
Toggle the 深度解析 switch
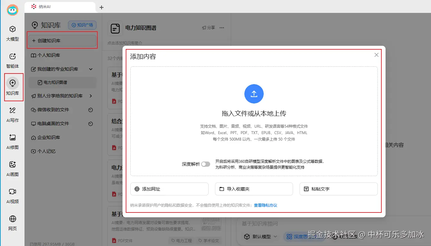tap(205, 164)
